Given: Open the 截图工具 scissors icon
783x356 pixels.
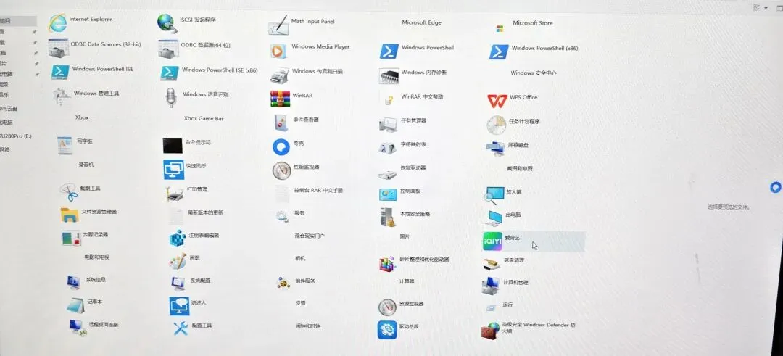Looking at the screenshot, I should [68, 191].
